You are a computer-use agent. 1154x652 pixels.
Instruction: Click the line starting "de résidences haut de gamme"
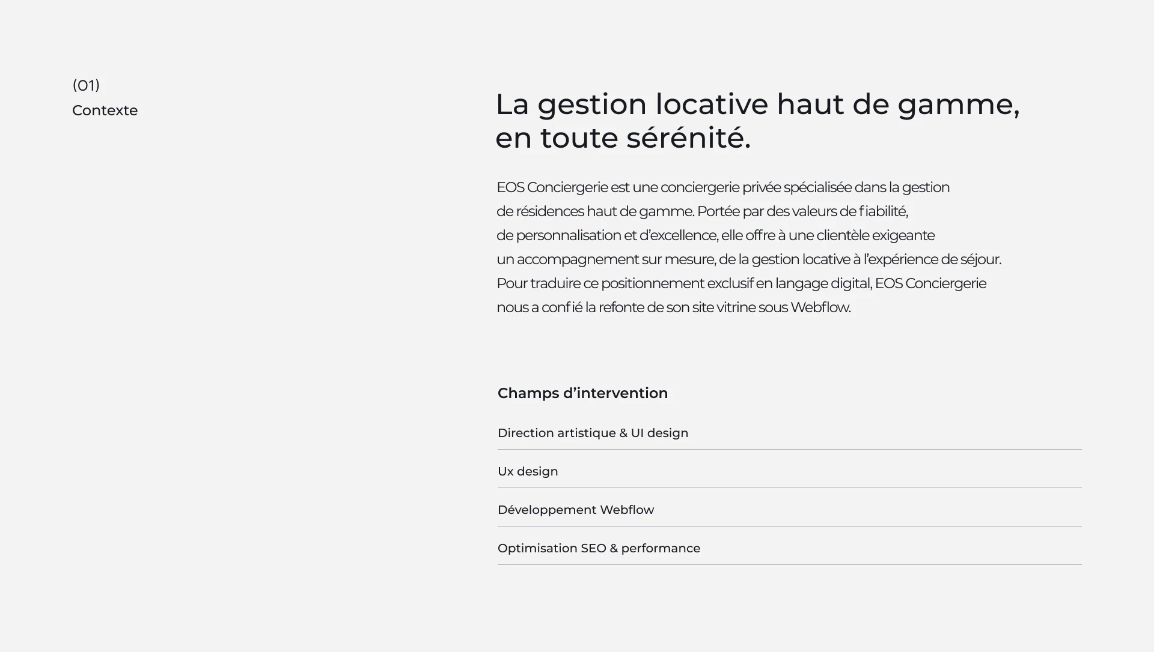pyautogui.click(x=702, y=211)
